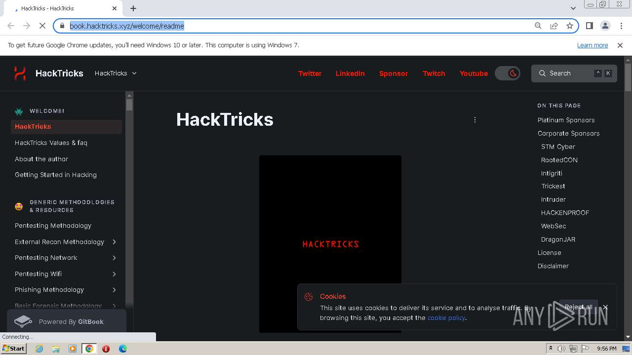Click the browser back arrow
The width and height of the screenshot is (632, 355).
[x=11, y=26]
